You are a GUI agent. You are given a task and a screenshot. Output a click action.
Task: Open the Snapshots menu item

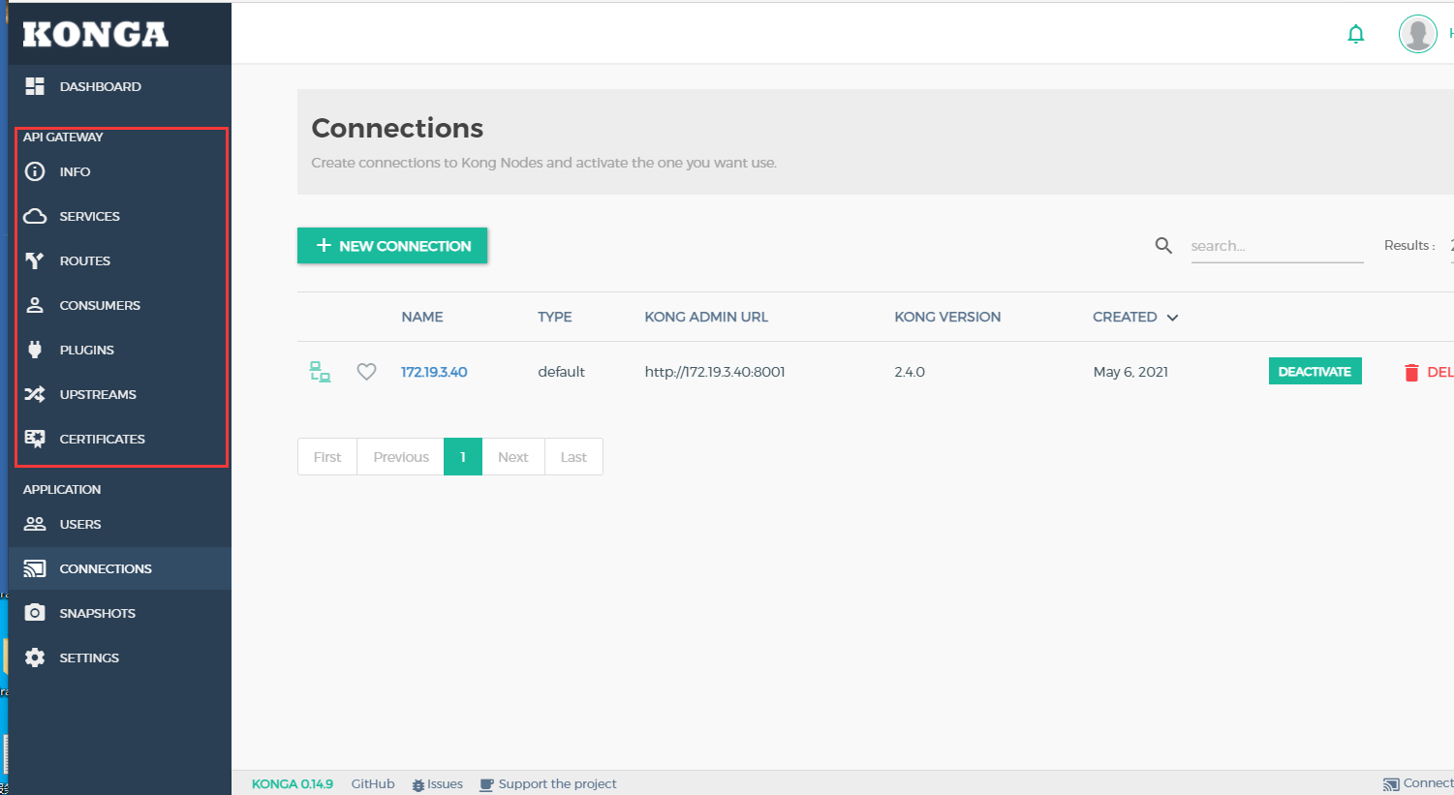tap(119, 613)
